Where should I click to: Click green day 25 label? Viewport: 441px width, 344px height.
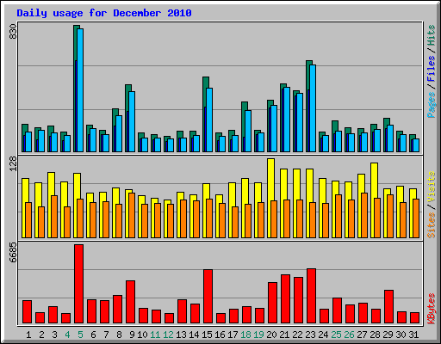(x=336, y=335)
